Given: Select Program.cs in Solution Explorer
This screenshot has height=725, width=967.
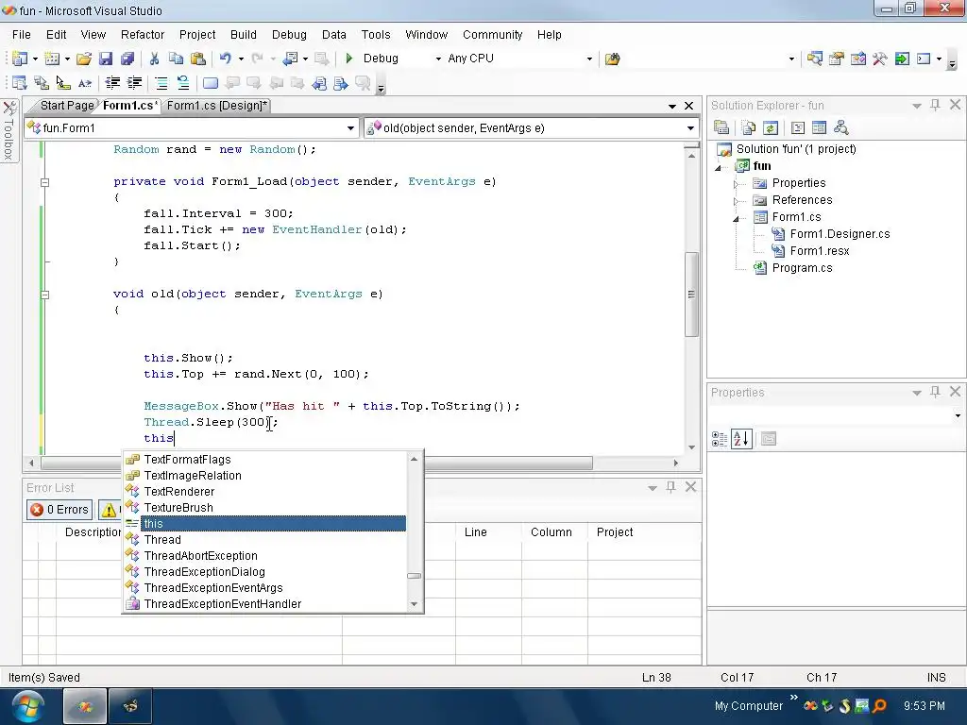Looking at the screenshot, I should click(802, 267).
